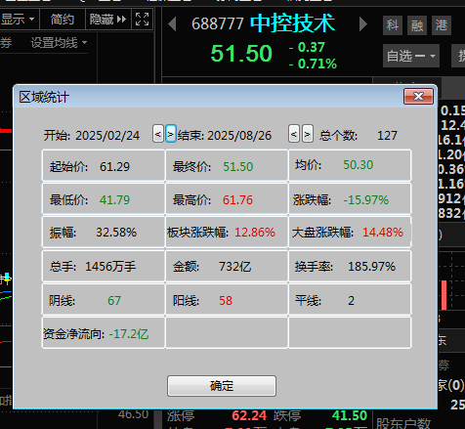Viewport: 465px width, 429px height.
Task: Go to next stock with right arrow
Action: click(362, 24)
